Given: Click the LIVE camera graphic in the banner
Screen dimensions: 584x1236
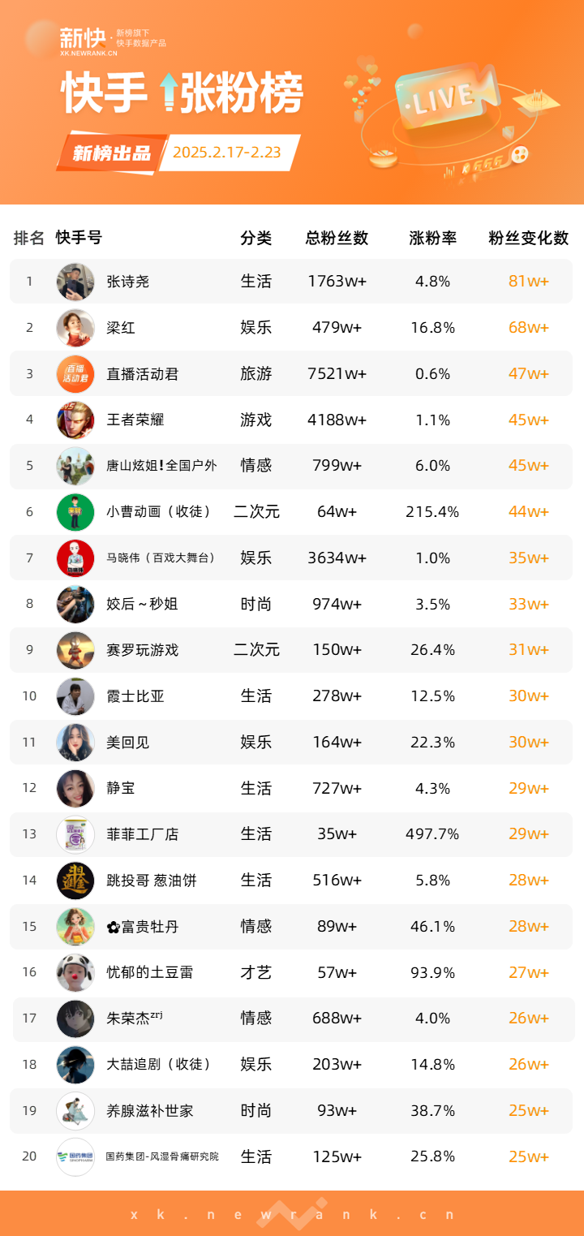Looking at the screenshot, I should [446, 99].
